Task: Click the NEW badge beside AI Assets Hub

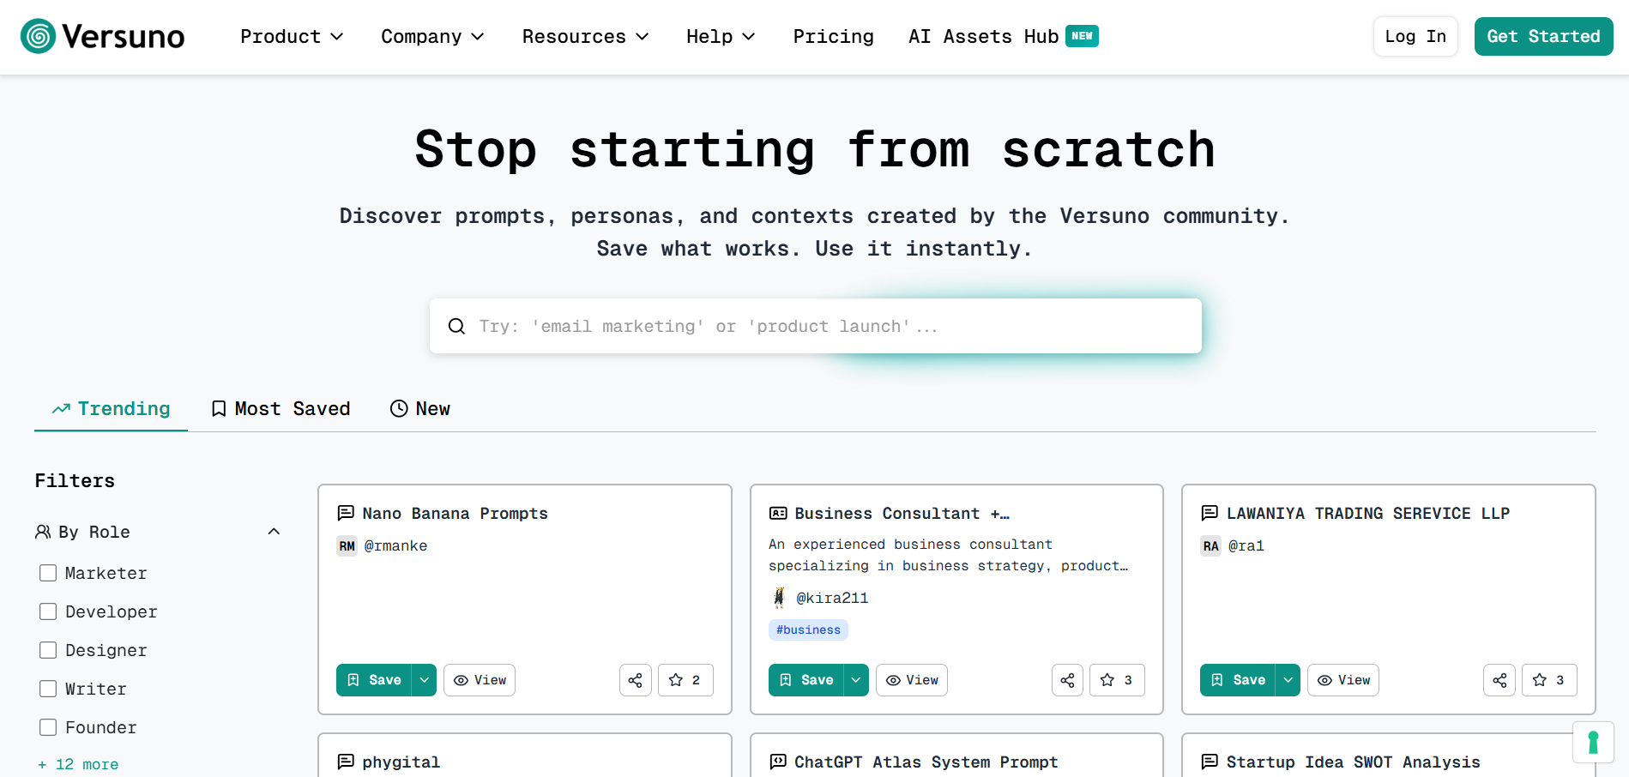Action: (1082, 36)
